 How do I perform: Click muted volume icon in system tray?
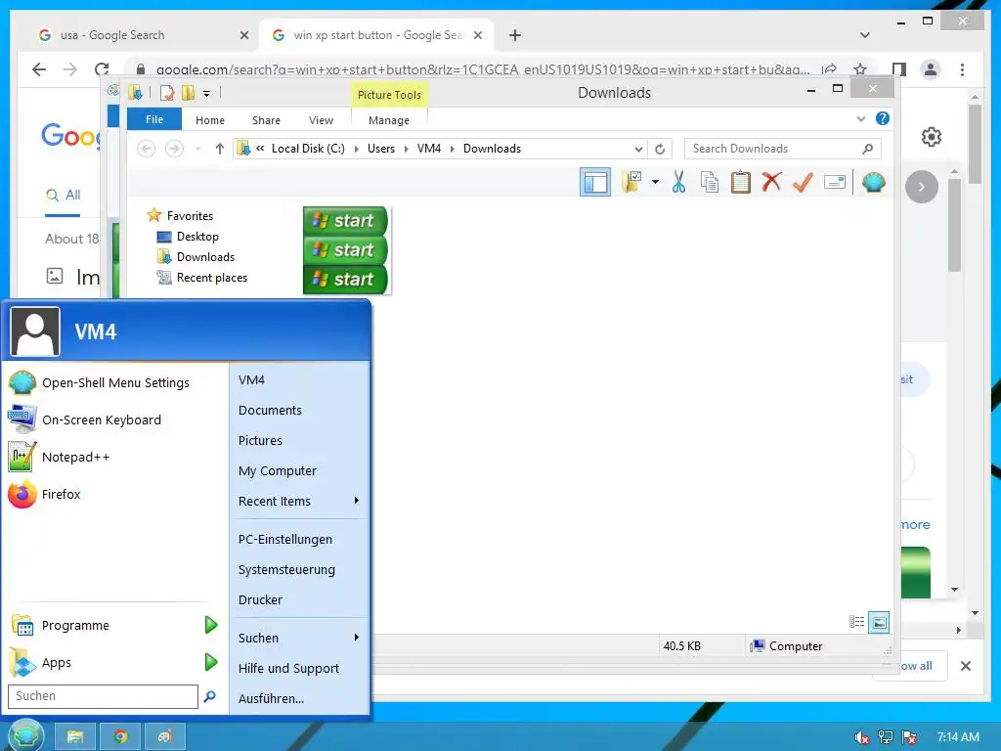861,737
